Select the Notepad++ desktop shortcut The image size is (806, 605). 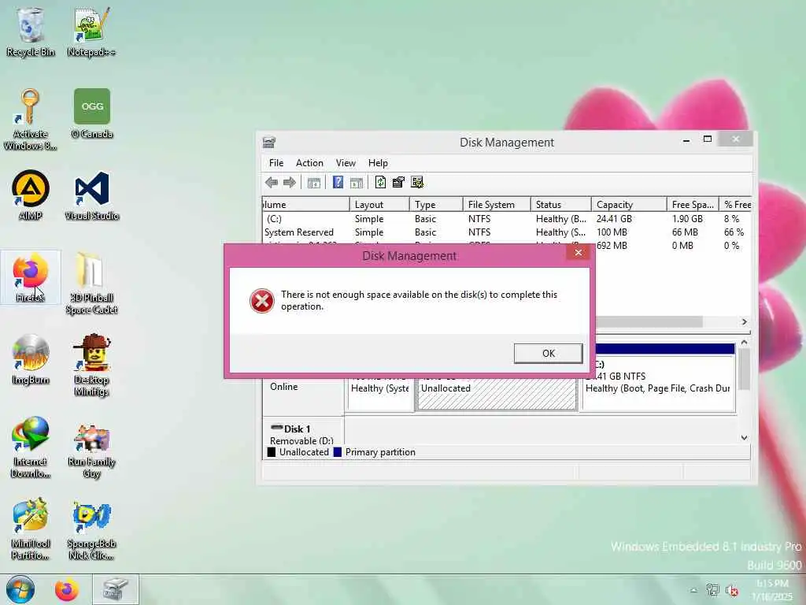(91, 32)
